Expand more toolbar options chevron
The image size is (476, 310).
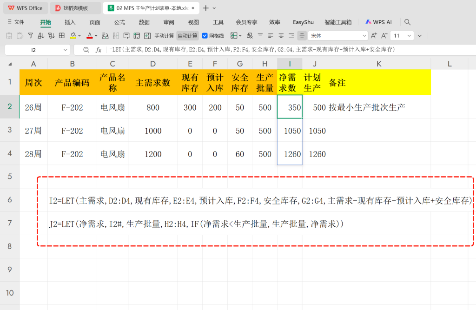pos(420,36)
